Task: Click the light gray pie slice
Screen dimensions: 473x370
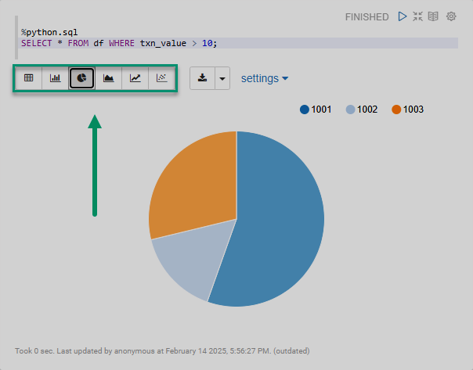Action: tap(188, 262)
